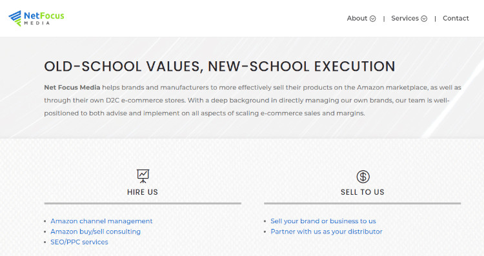Open Amazon channel management link
This screenshot has width=484, height=256.
click(101, 221)
